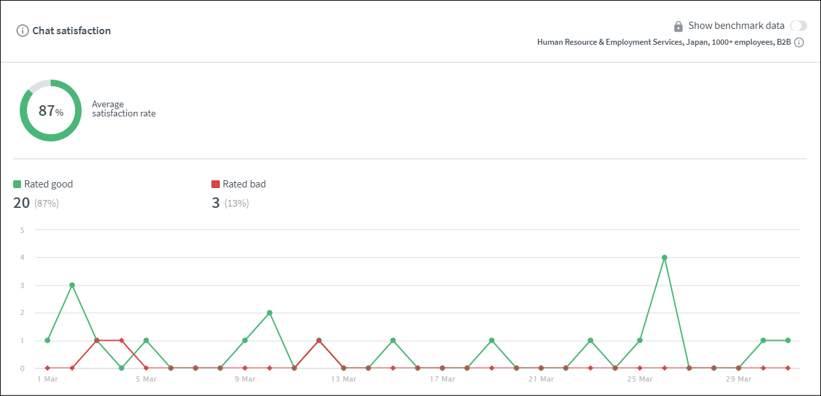The image size is (821, 396).
Task: Click the Show benchmark data label
Action: [736, 26]
